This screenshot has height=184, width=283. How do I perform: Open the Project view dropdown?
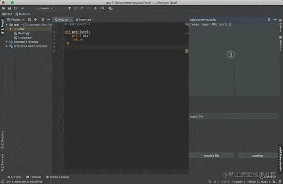pyautogui.click(x=16, y=20)
